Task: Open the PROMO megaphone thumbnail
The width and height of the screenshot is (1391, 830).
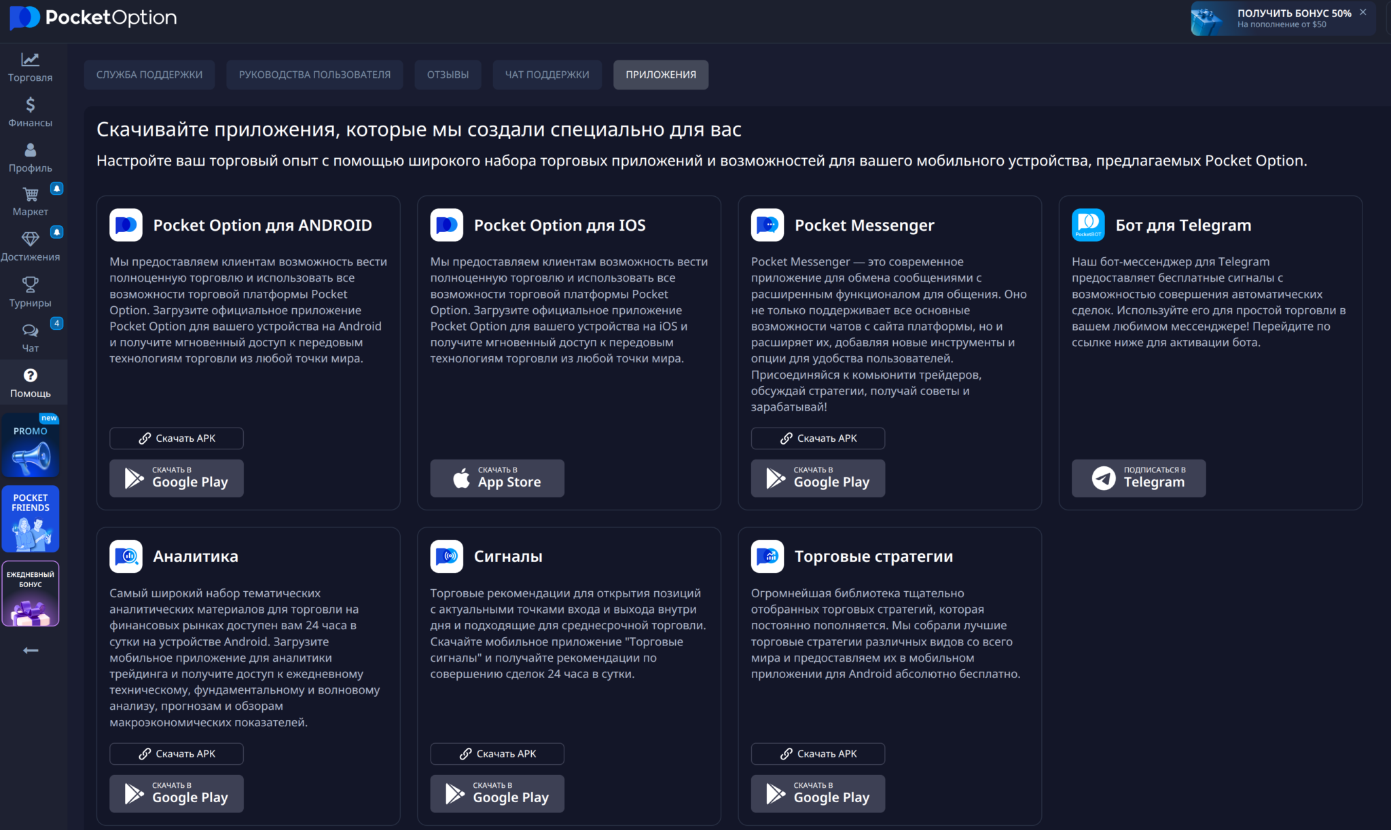Action: click(x=30, y=446)
